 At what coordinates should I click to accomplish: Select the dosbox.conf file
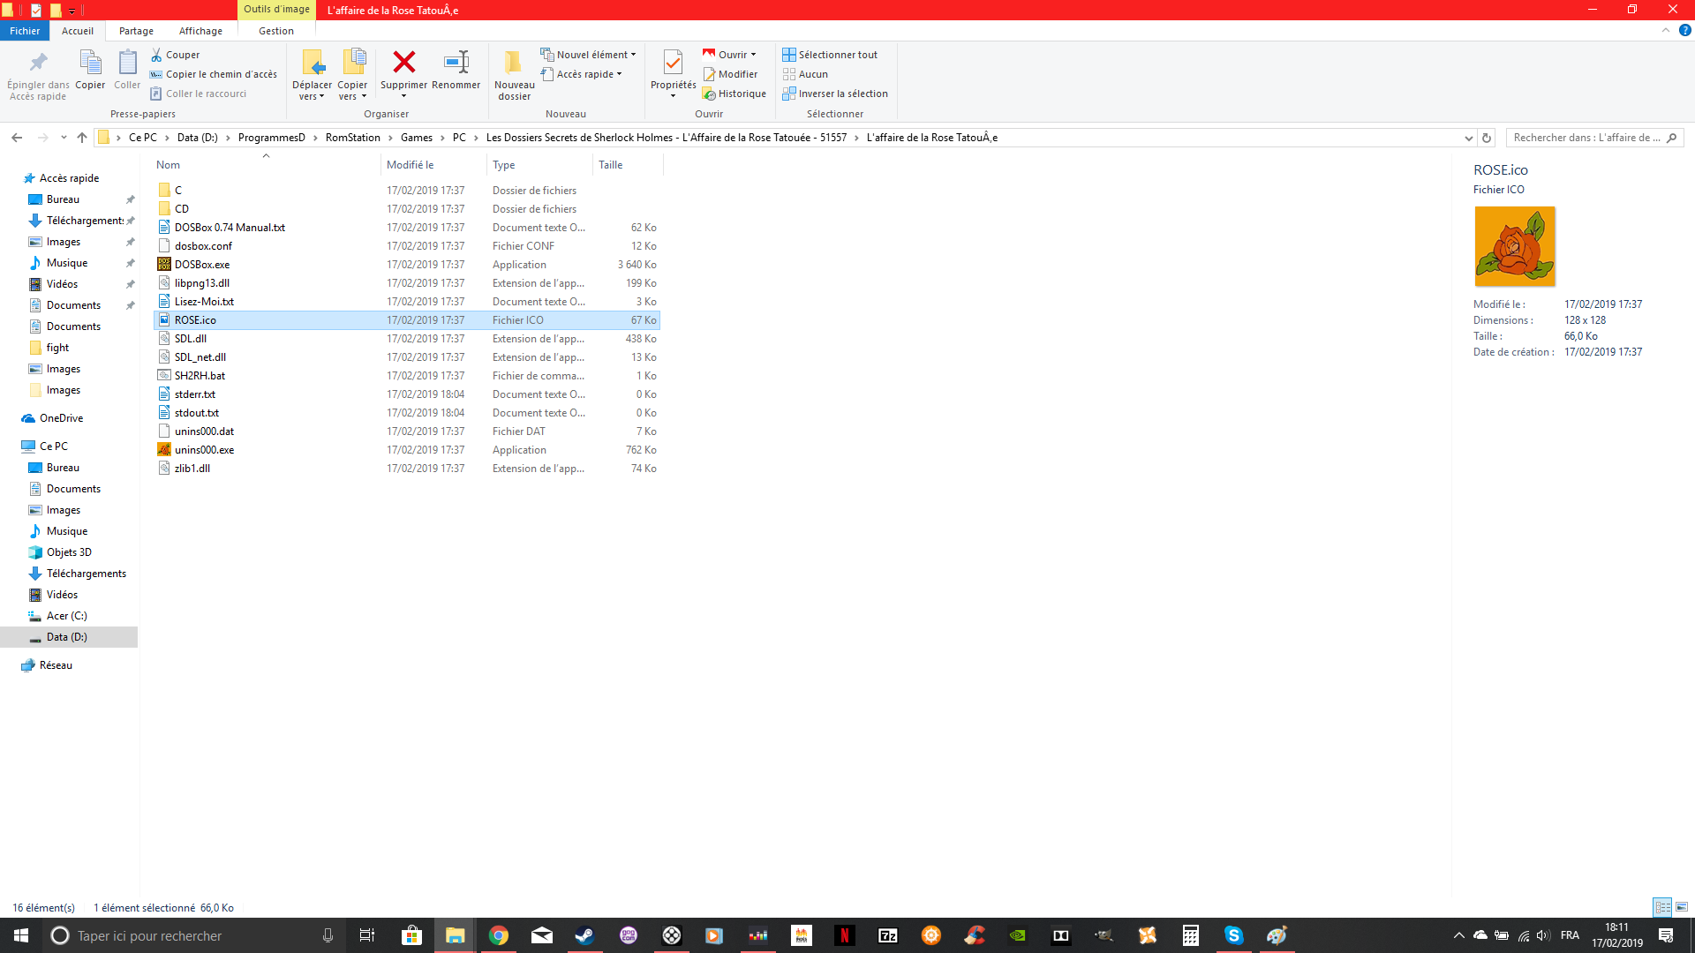click(406, 246)
